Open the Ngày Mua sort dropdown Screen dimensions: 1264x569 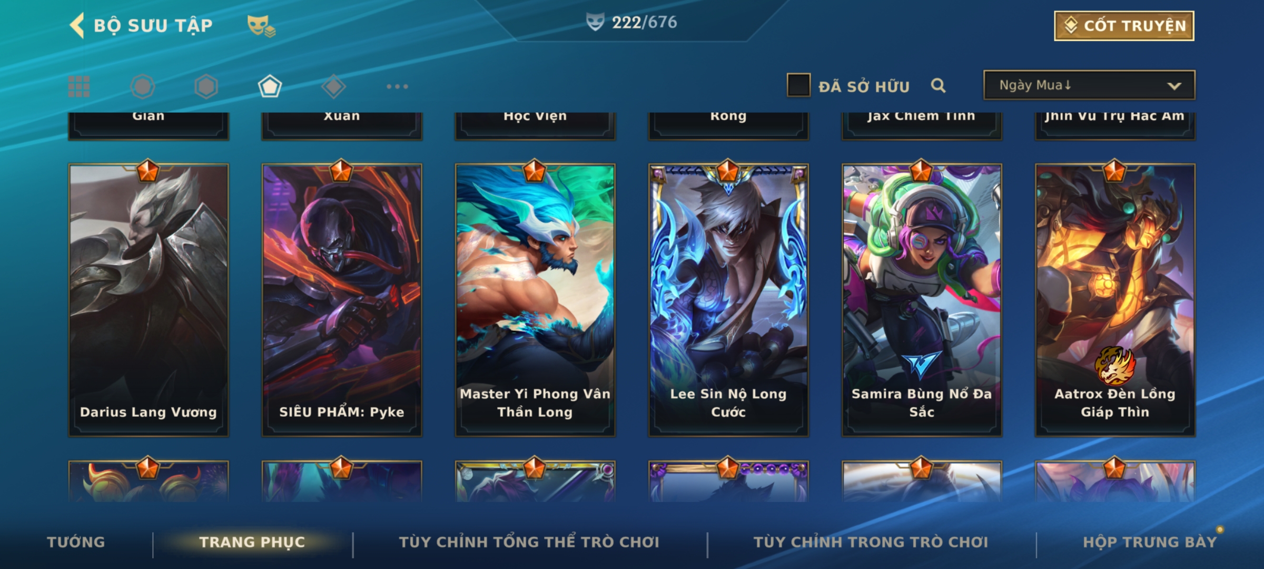1089,85
